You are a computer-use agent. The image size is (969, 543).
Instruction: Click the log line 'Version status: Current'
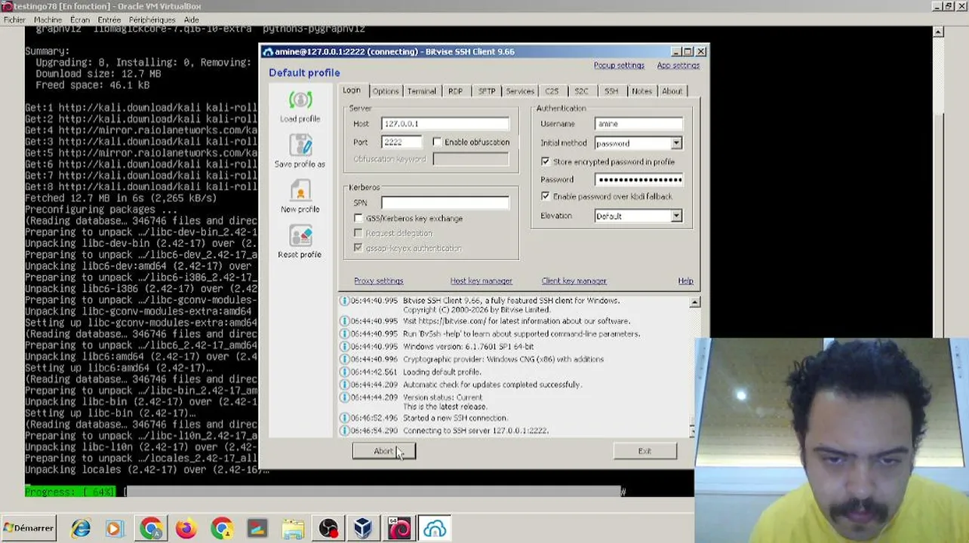pyautogui.click(x=442, y=397)
